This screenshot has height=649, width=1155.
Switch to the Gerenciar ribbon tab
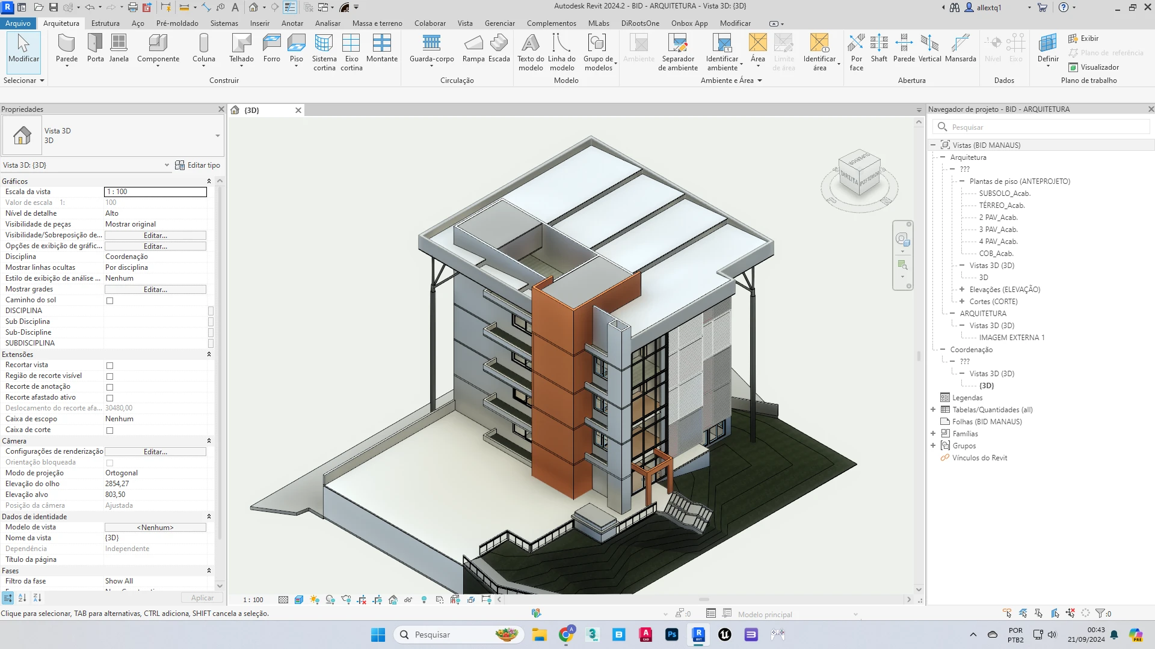pyautogui.click(x=499, y=23)
